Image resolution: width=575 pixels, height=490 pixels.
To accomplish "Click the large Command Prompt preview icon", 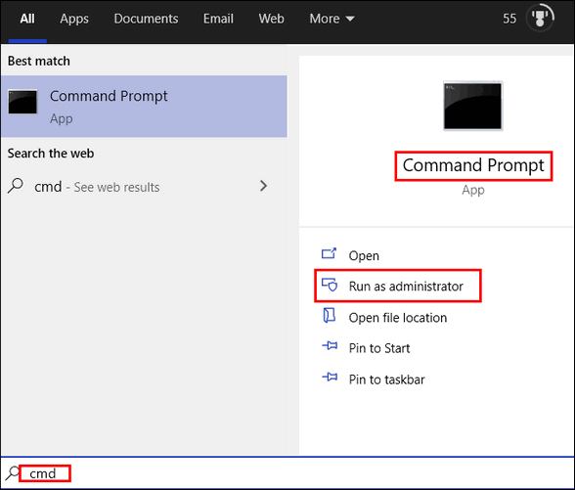I will point(472,106).
